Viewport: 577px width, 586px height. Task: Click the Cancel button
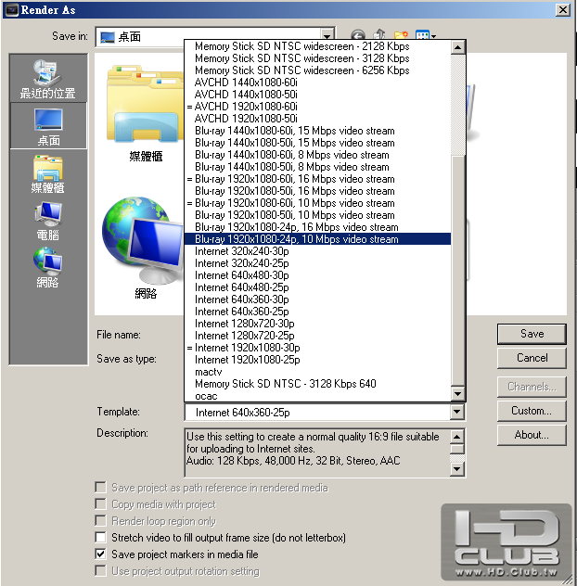532,358
